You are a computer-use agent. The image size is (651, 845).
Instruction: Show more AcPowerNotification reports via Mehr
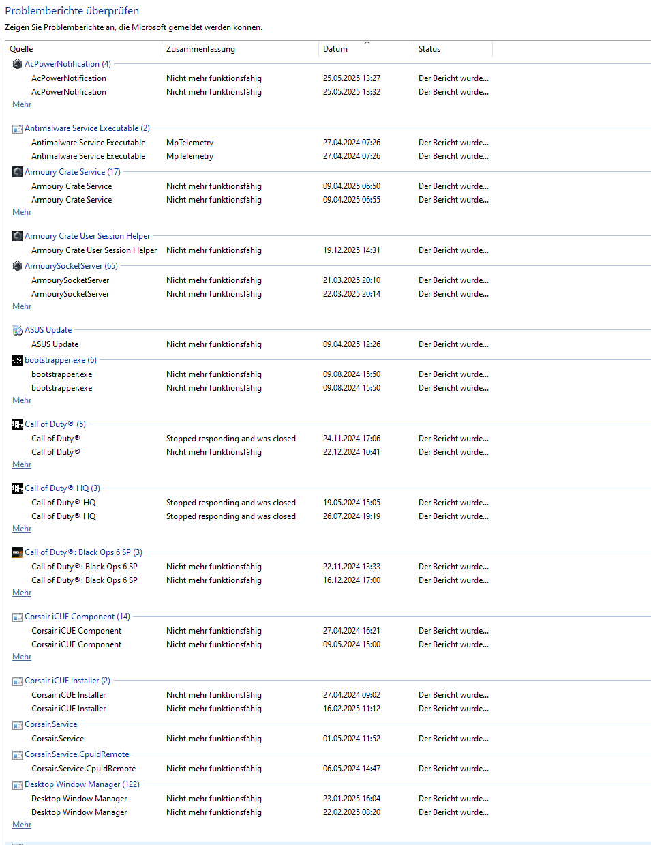[x=22, y=104]
